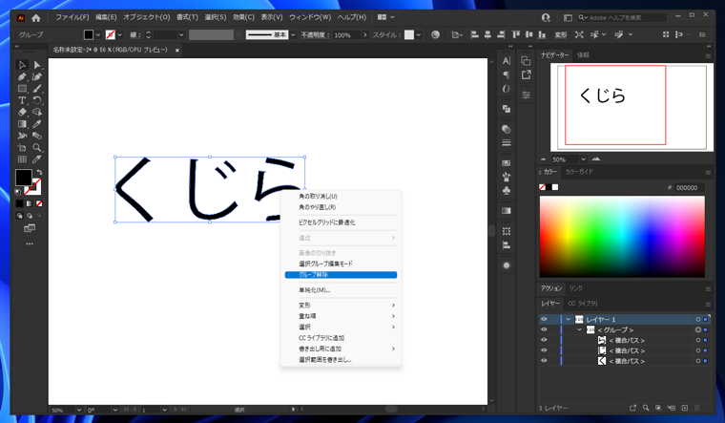Toggle eye of く-shaped 複合パス row
This screenshot has height=423, width=725.
(544, 361)
